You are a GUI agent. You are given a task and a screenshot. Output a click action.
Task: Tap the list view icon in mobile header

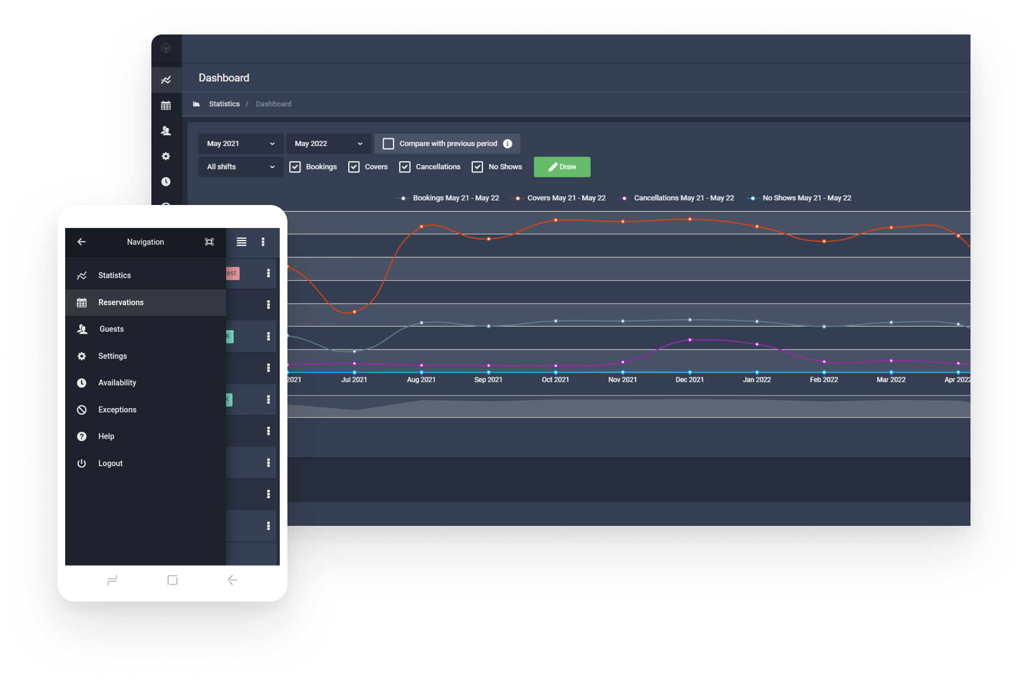click(241, 242)
